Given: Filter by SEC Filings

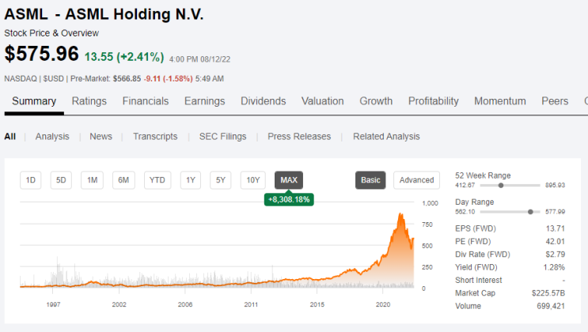Looking at the screenshot, I should click(x=222, y=137).
